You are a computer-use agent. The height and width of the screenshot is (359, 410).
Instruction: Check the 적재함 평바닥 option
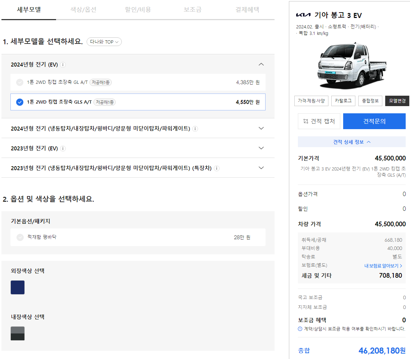tap(20, 237)
